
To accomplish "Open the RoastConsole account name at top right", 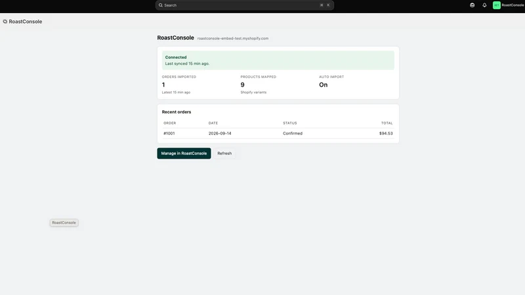I will (513, 5).
